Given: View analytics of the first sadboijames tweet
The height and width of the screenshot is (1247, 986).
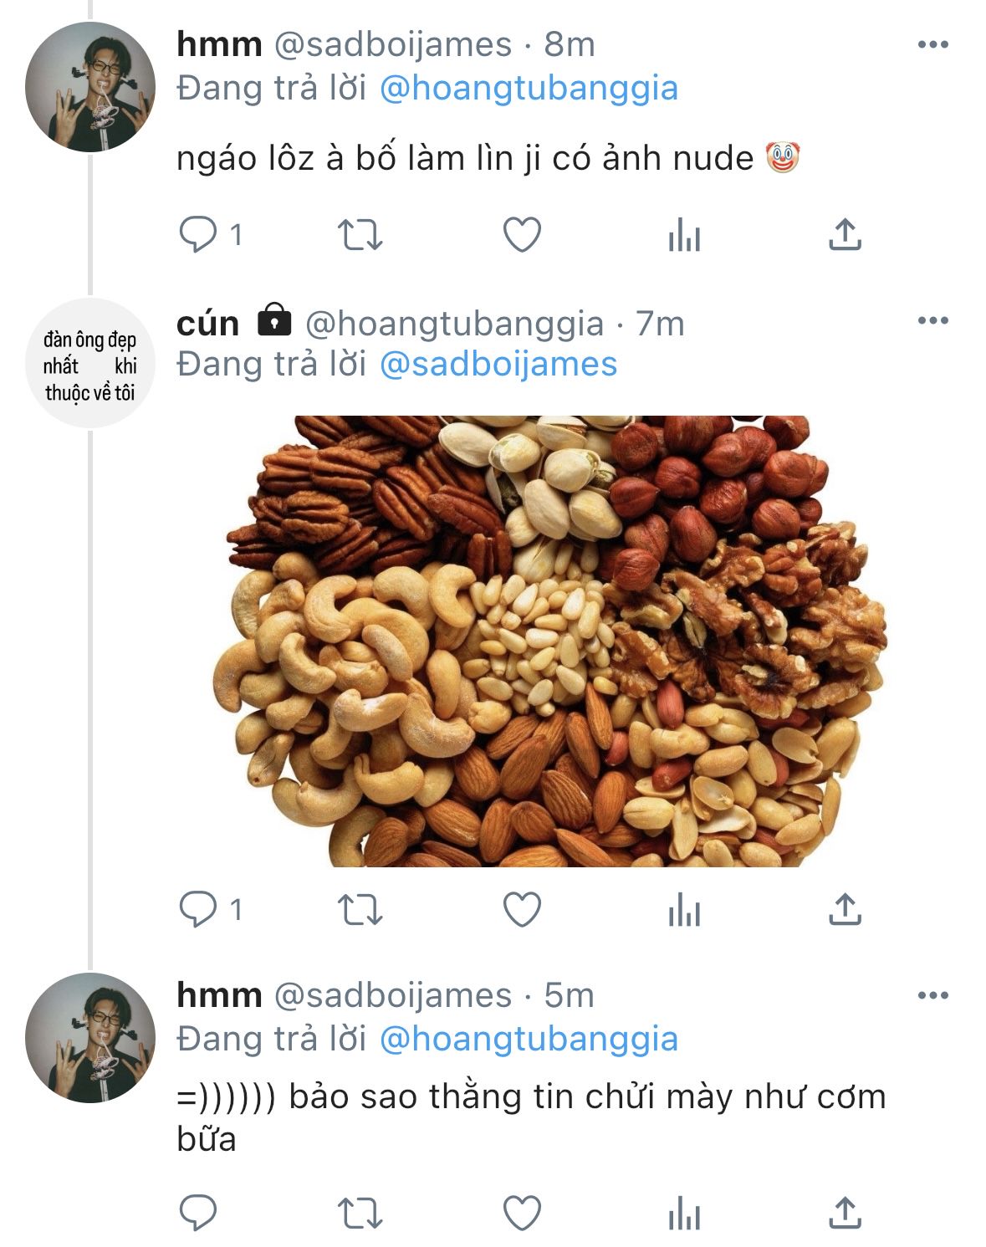Looking at the screenshot, I should (x=683, y=235).
